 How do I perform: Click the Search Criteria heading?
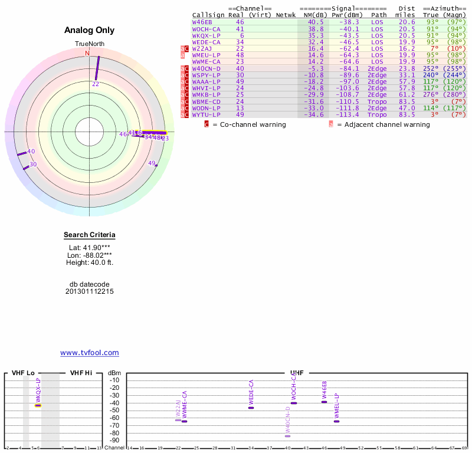(89, 235)
